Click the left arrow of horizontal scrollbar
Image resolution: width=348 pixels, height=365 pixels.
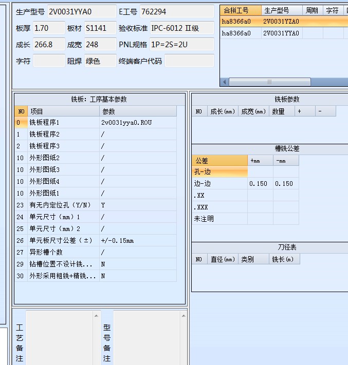coord(225,82)
